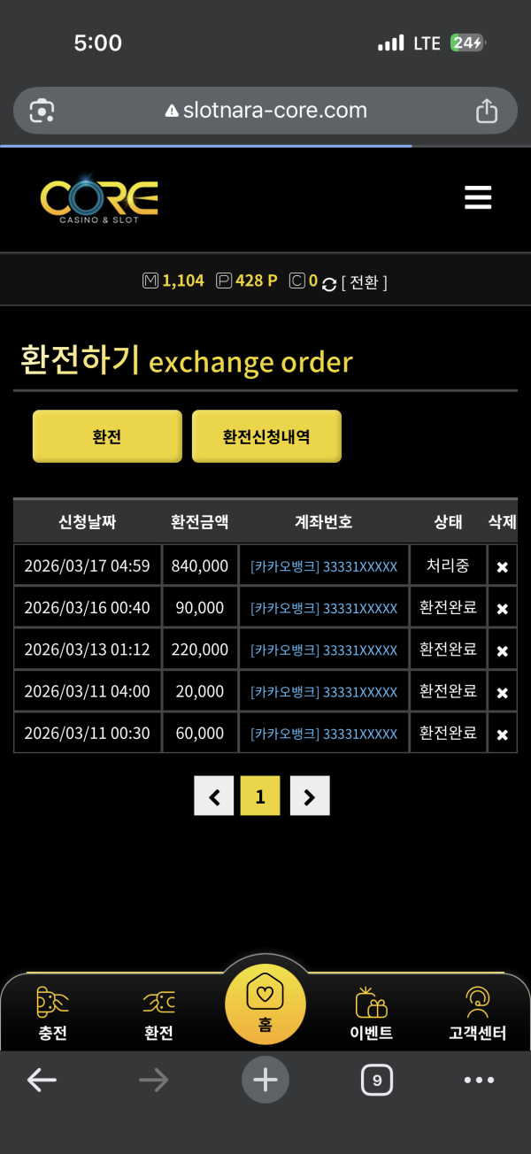The height and width of the screenshot is (1154, 531).
Task: Click the balance refresh icon
Action: point(329,283)
